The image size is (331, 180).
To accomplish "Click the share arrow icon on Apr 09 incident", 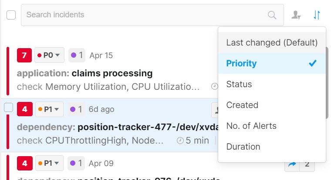I will pyautogui.click(x=292, y=164).
